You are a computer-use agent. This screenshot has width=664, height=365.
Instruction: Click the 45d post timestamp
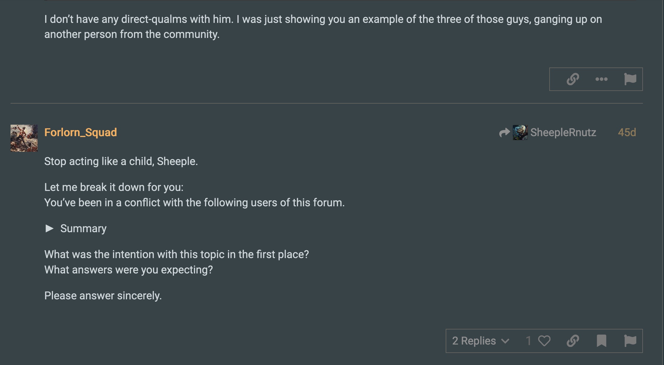[x=627, y=133]
